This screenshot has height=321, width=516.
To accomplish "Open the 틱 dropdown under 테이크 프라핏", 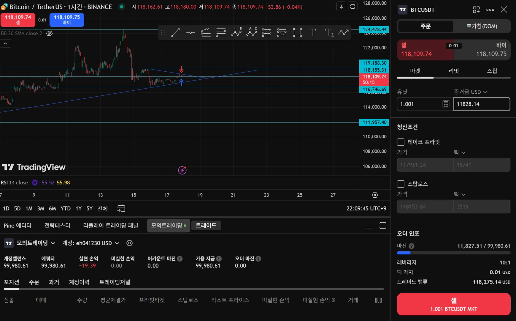I will 460,152.
